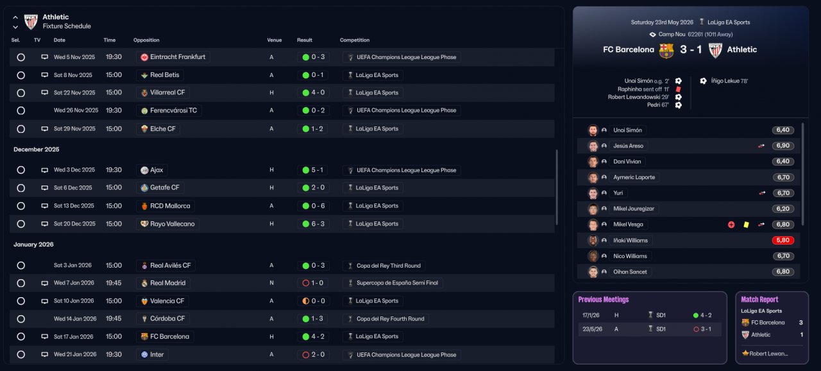Screen dimensions: 821x371
Task: Open Rayo Vallecano opposition button
Action: point(167,224)
